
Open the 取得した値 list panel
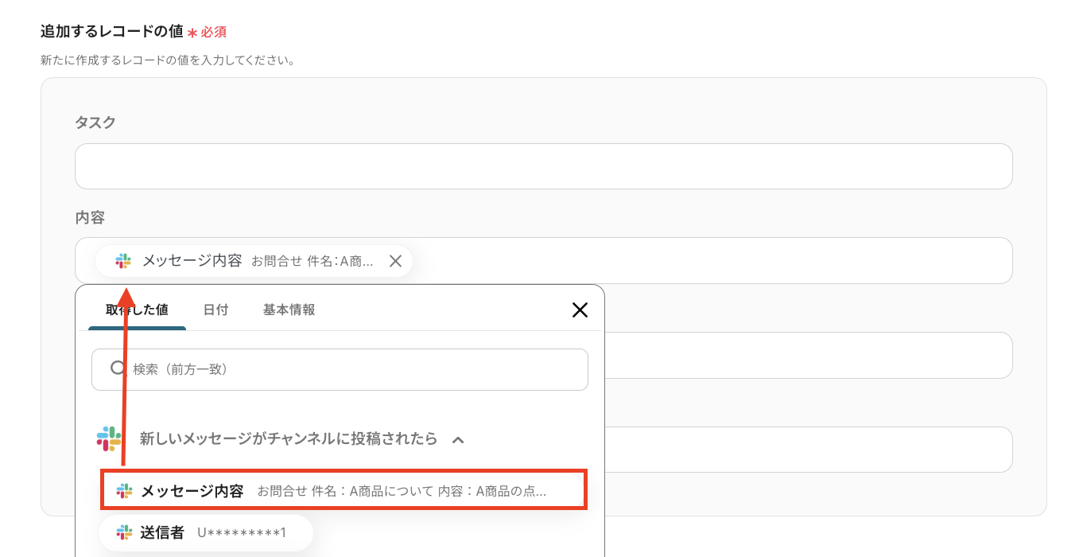136,310
